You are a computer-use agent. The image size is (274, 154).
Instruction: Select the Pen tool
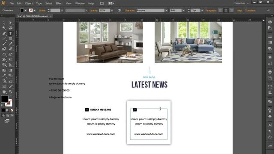4,33
